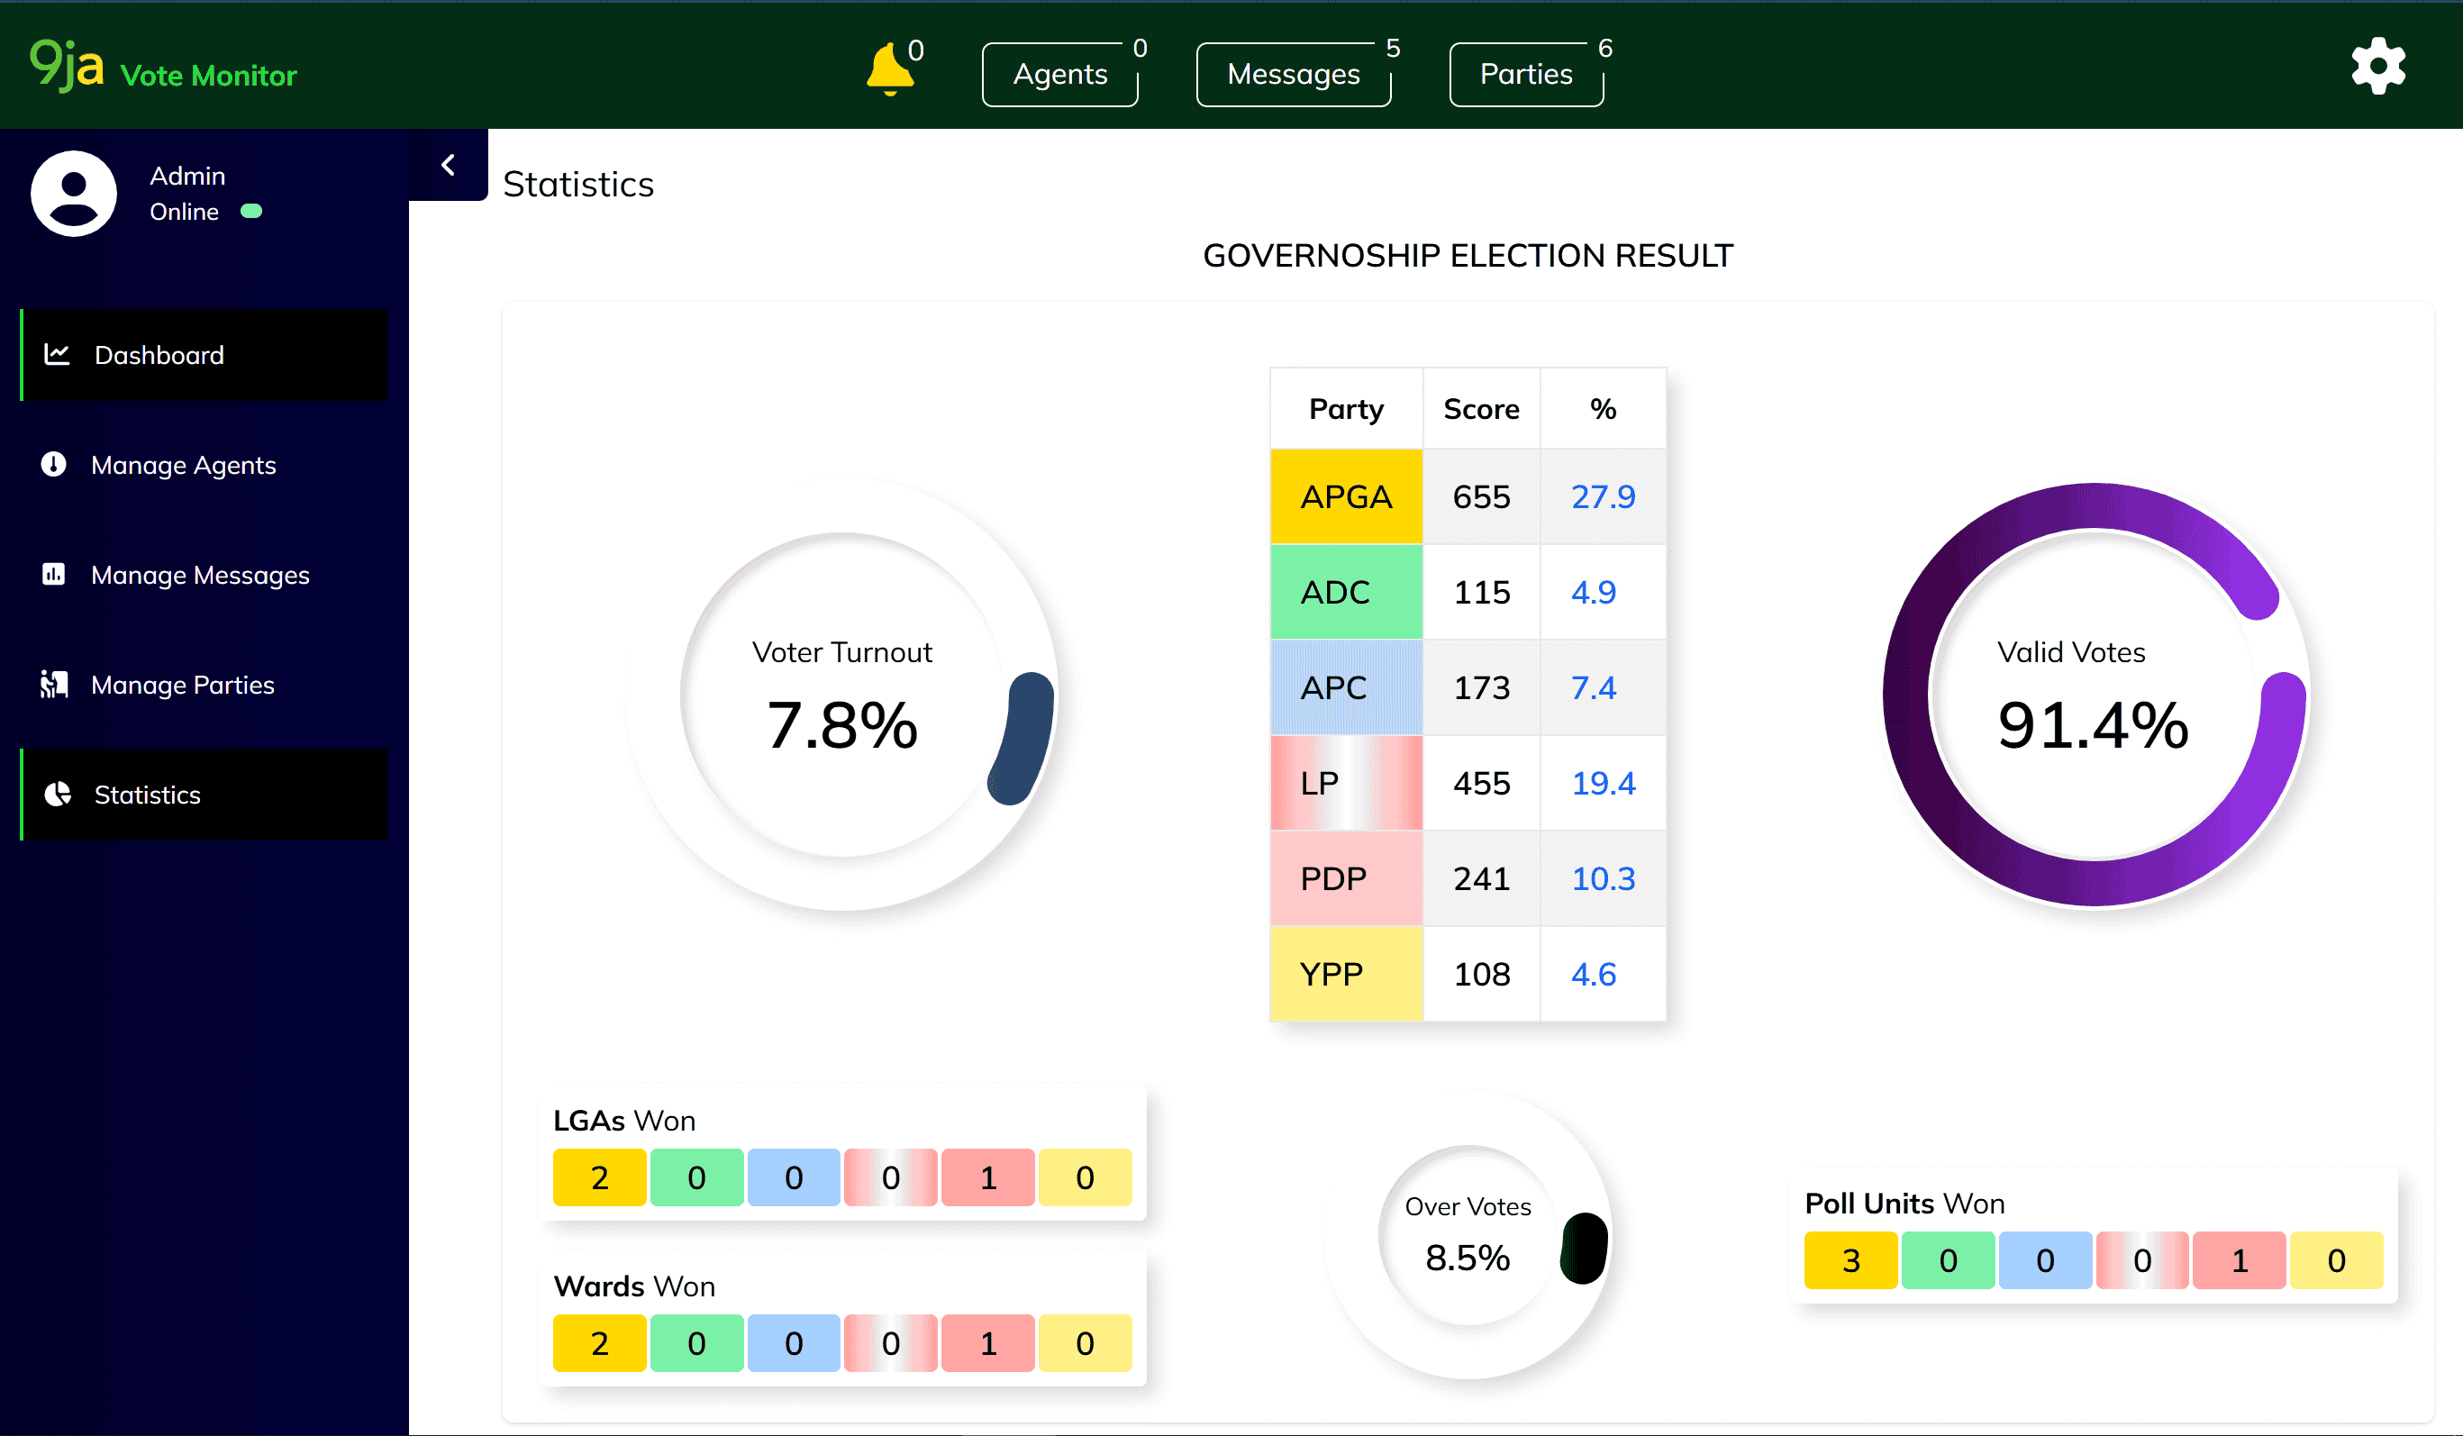Click the green Online status indicator
This screenshot has height=1436, width=2463.
pyautogui.click(x=251, y=211)
